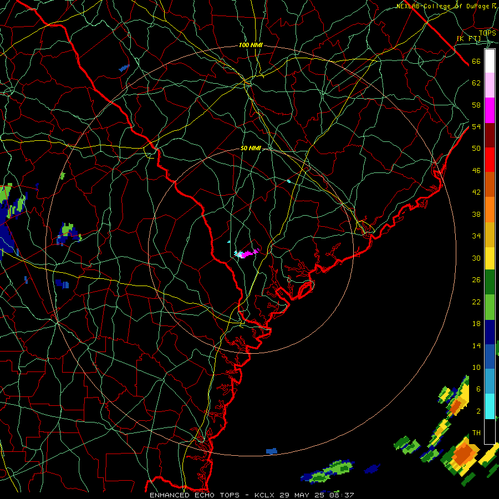The height and width of the screenshot is (499, 499).
Task: Pick the bright red swatch in the legend
Action: (x=490, y=160)
